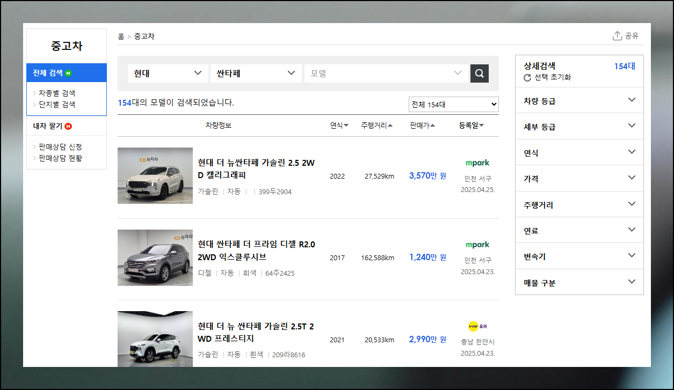Image resolution: width=674 pixels, height=390 pixels.
Task: Sort by 판매가 column arrow
Action: 432,126
